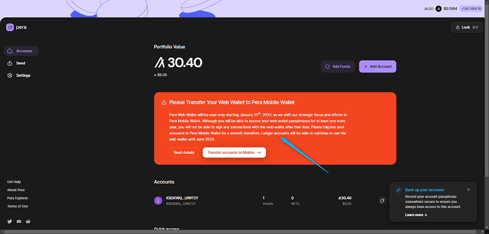
Task: Click the key icon in the backup notification
Action: (398, 190)
